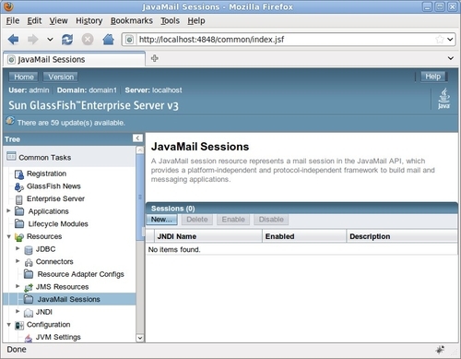Screen dimensions: 461x359
Task: Expand the Applications tree node
Action: (x=8, y=210)
